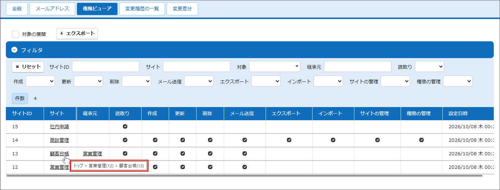Open the 商談管理 site link
Image resolution: width=500 pixels, height=190 pixels.
59,140
